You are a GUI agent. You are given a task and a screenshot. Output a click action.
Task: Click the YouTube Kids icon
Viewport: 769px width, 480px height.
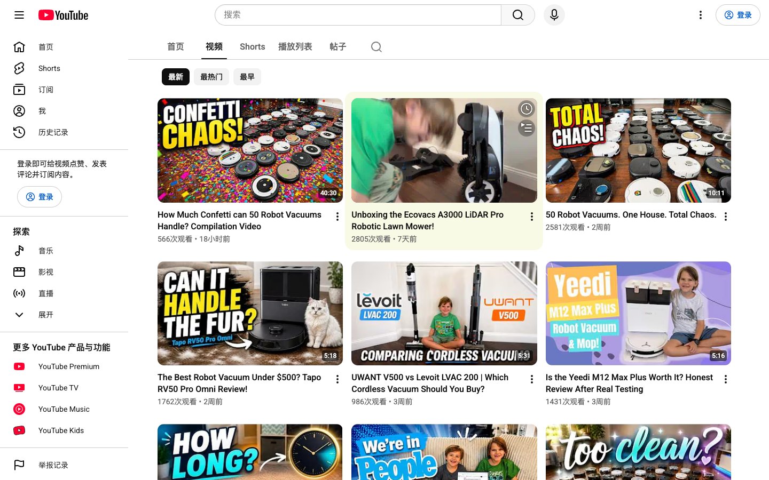[19, 430]
